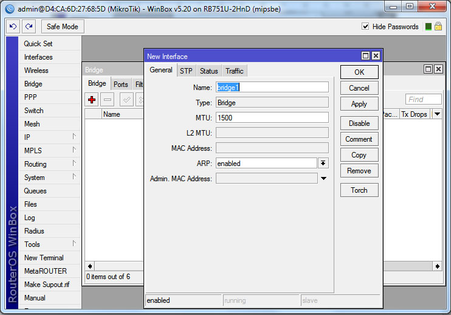Open the ARP dropdown list
This screenshot has width=451, height=315.
click(x=323, y=163)
